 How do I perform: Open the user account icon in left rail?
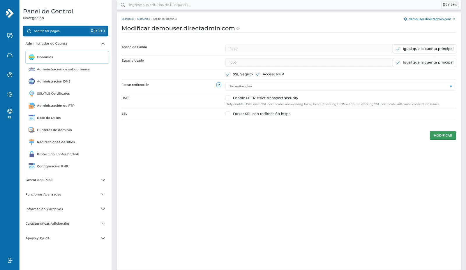[x=10, y=75]
